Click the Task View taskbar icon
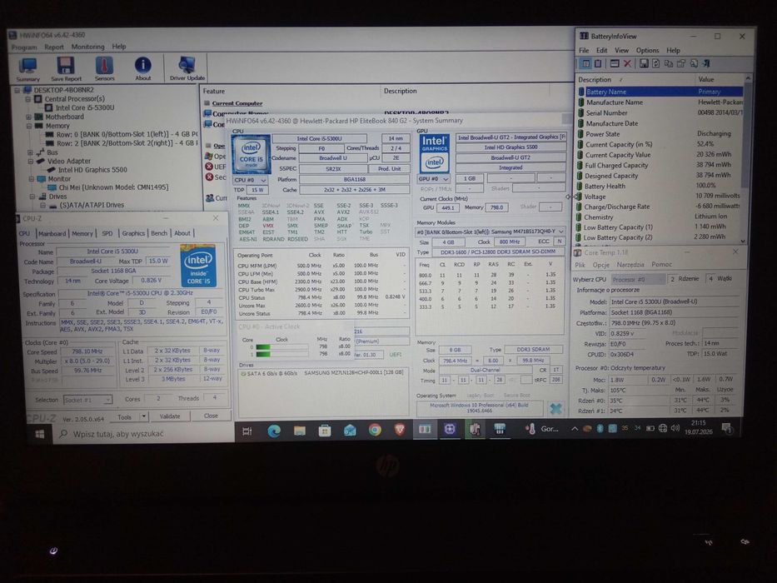The image size is (777, 583). click(247, 431)
